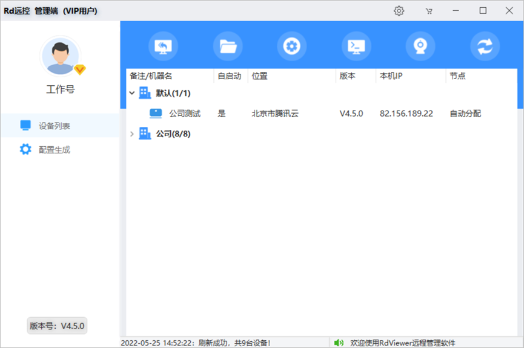Click the 欢迎使用RdViewer status text
The image size is (524, 348).
pos(403,343)
